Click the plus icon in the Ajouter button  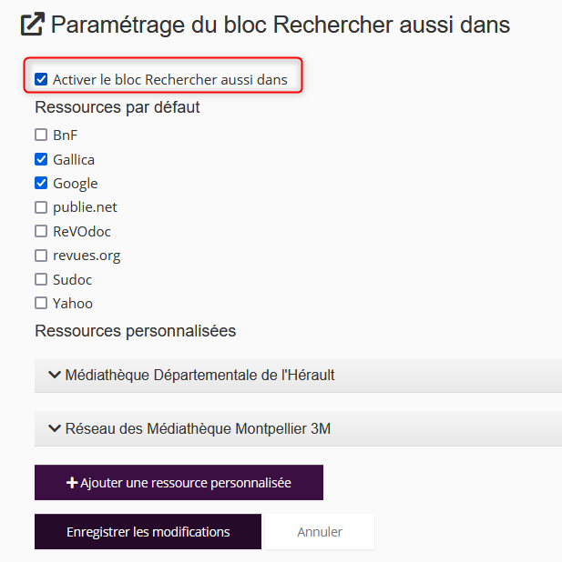click(72, 483)
